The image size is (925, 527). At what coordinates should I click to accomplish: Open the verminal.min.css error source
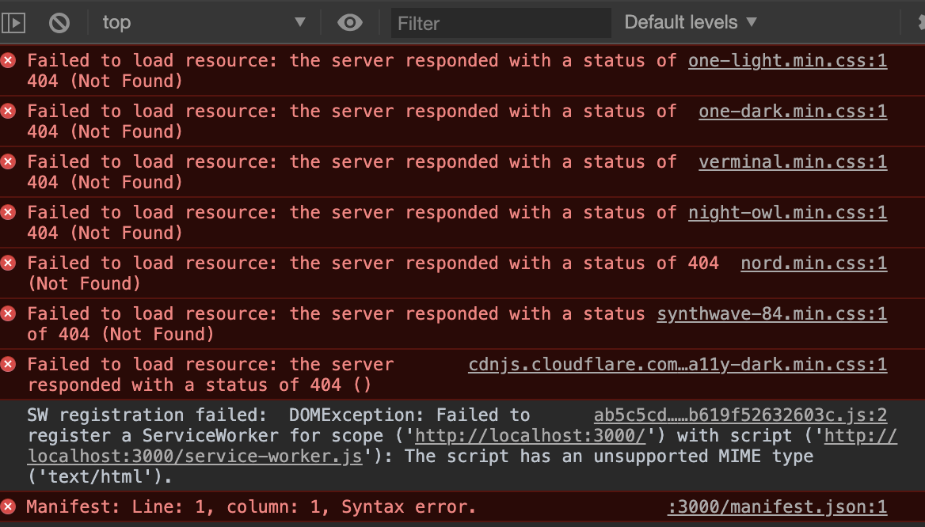click(x=793, y=161)
